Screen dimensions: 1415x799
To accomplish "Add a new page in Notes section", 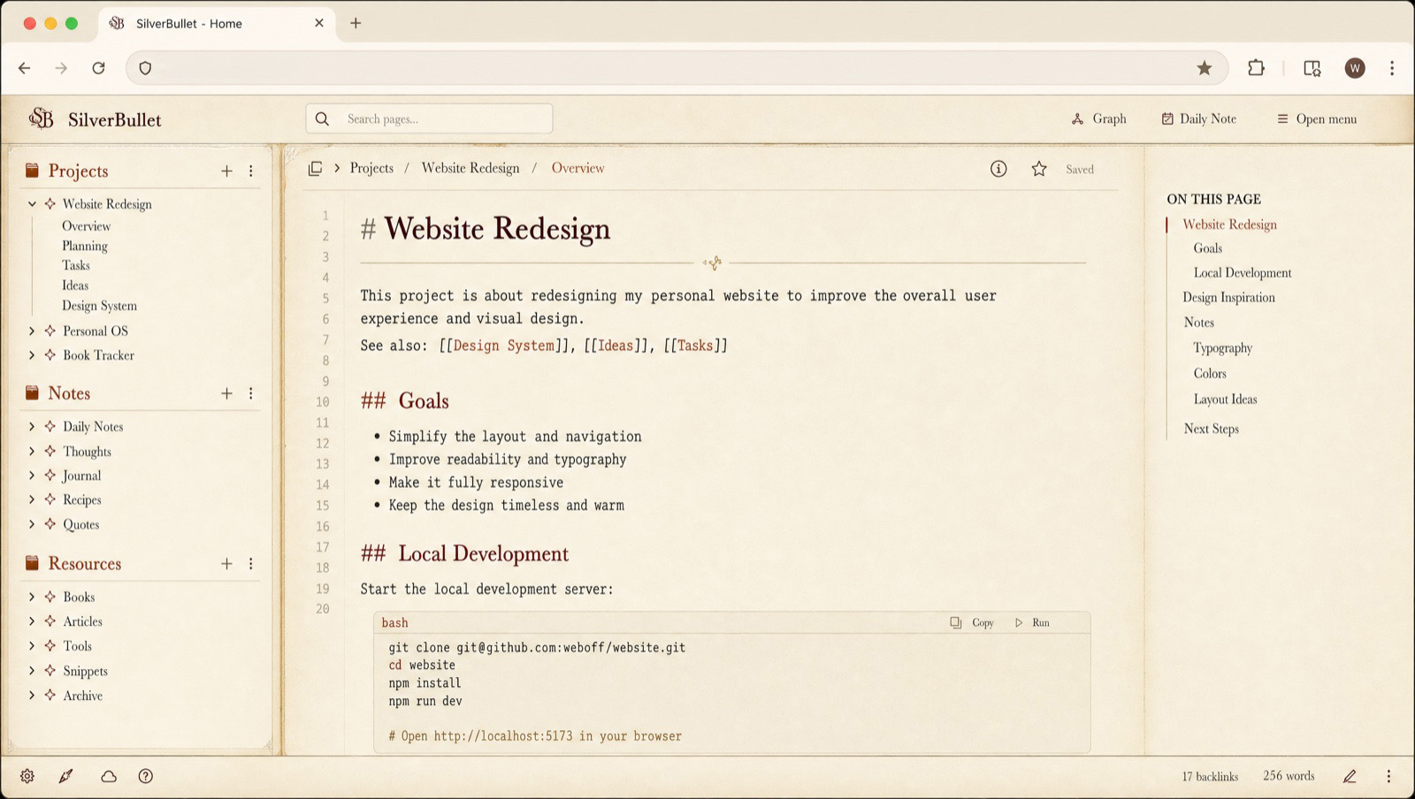I will [226, 393].
